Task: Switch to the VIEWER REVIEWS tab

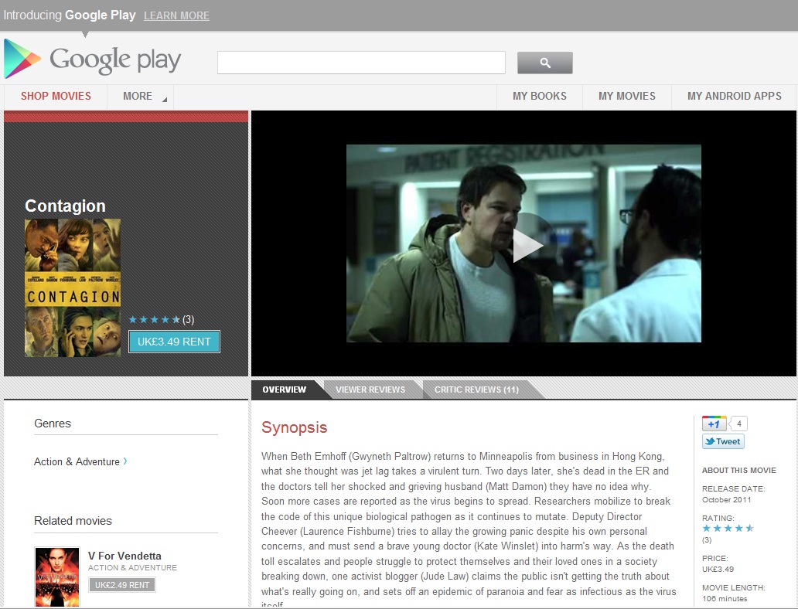Action: click(x=370, y=390)
